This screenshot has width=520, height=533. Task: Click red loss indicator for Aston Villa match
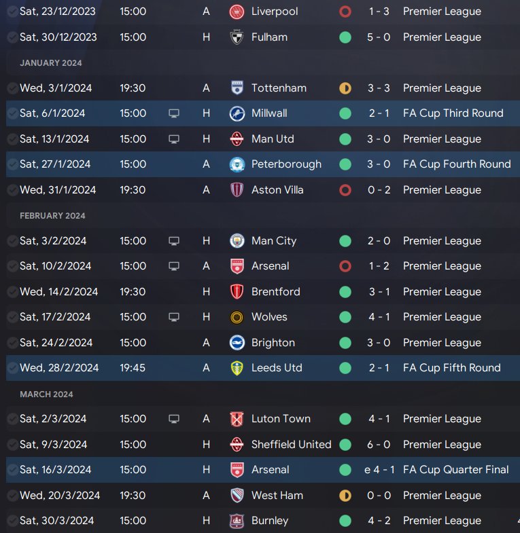[x=345, y=190]
